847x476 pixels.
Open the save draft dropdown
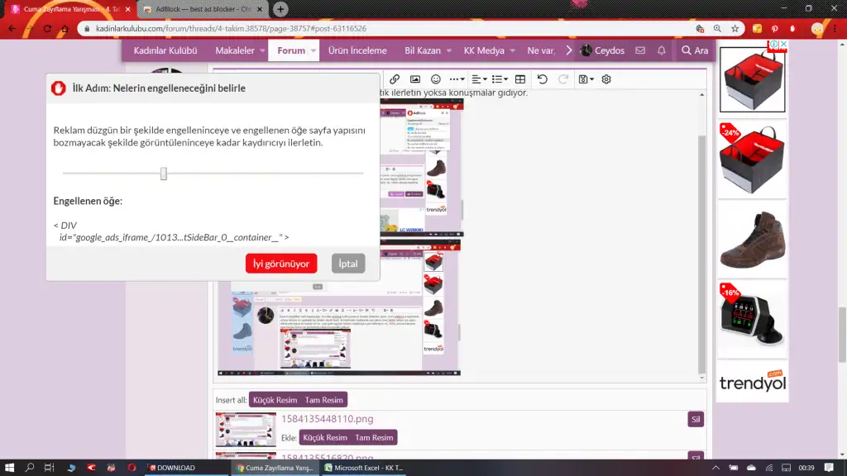pyautogui.click(x=586, y=79)
